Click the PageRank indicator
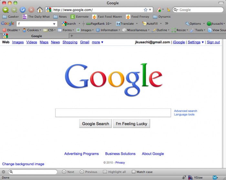Image resolution: width=226 pixels, height=180 pixels. 99,24
